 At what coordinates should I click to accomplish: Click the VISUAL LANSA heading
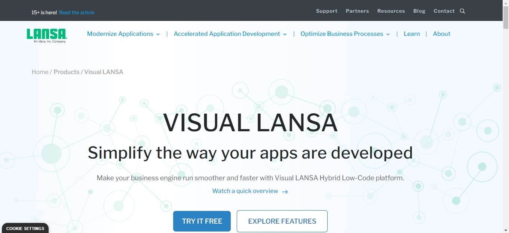click(250, 123)
